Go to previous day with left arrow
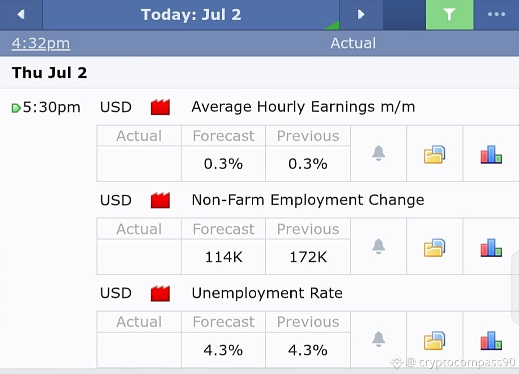This screenshot has width=519, height=374. 21,14
